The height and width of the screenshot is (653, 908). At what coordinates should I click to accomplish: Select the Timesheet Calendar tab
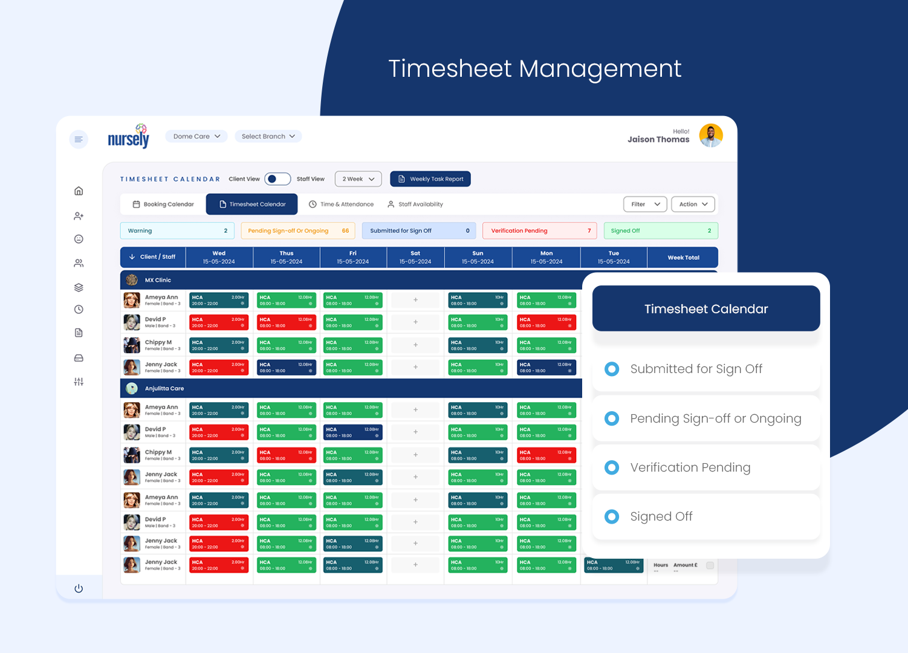[x=251, y=204]
